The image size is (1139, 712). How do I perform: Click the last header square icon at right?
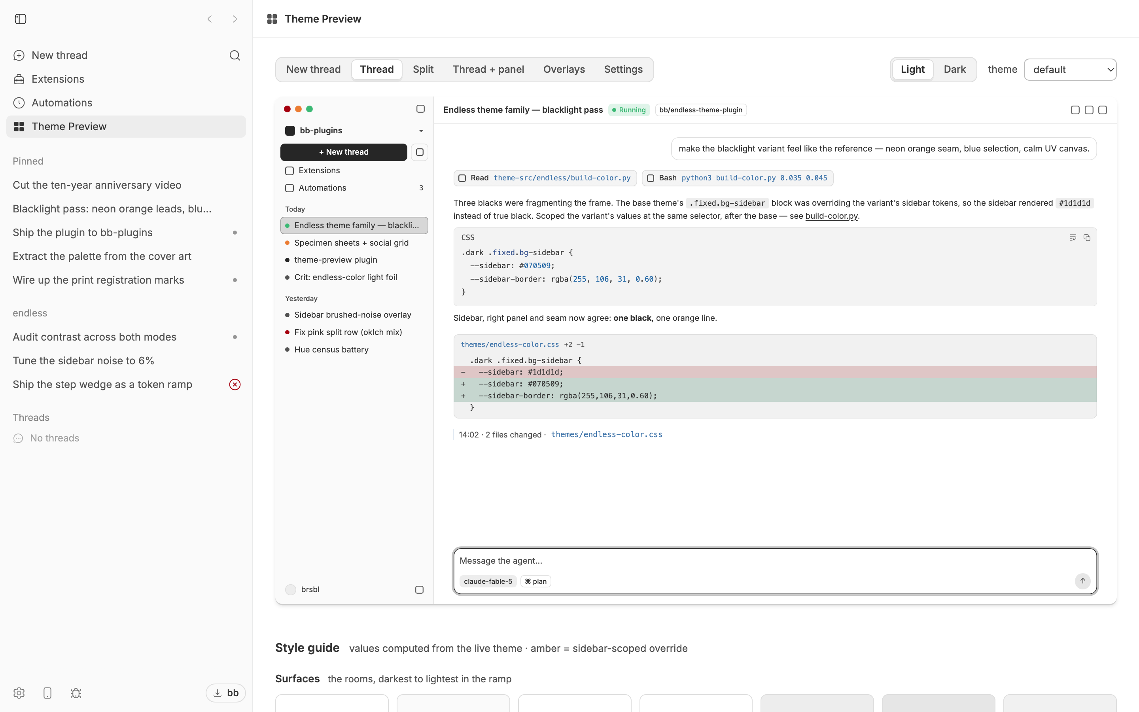coord(1102,110)
